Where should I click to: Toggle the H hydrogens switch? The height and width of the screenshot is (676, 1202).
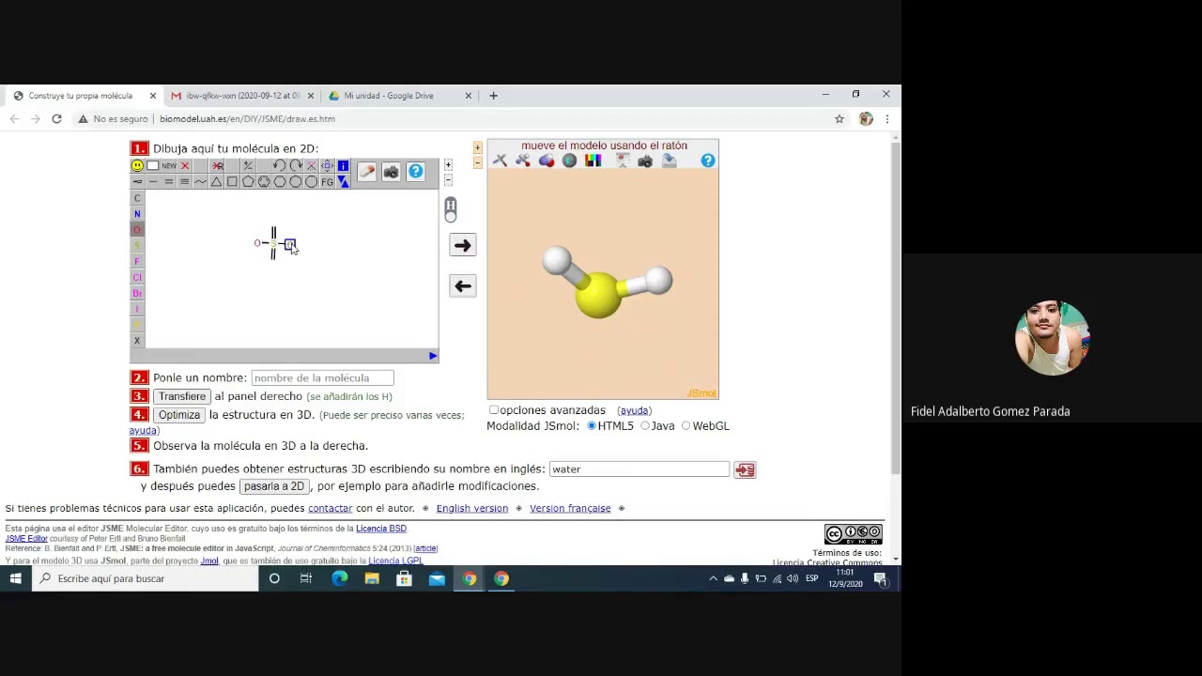(x=451, y=209)
